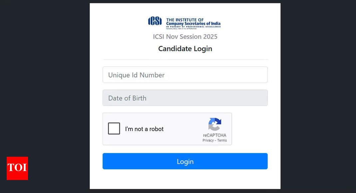Tick the reCAPTCHA verification checkbox

114,128
